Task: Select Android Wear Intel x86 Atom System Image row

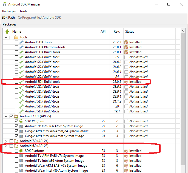Action: click(92, 171)
